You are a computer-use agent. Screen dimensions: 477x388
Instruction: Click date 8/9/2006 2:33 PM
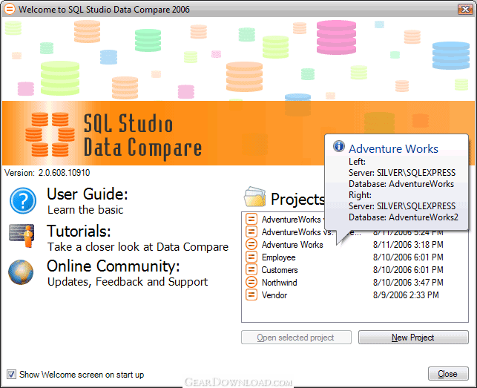[x=406, y=295]
